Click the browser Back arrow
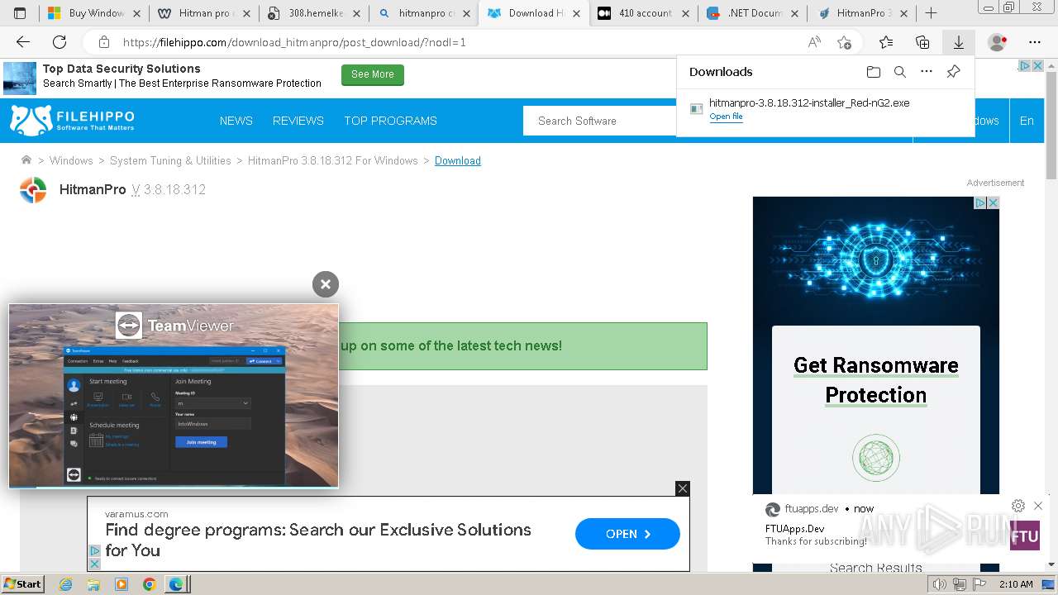This screenshot has width=1058, height=595. tap(23, 42)
